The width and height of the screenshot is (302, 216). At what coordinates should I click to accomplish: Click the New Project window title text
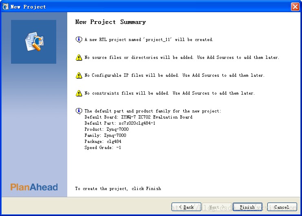(28, 7)
